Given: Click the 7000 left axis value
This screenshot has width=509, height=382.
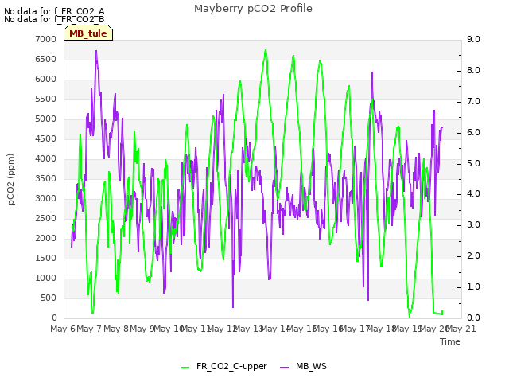Looking at the screenshot, I should (46, 39).
